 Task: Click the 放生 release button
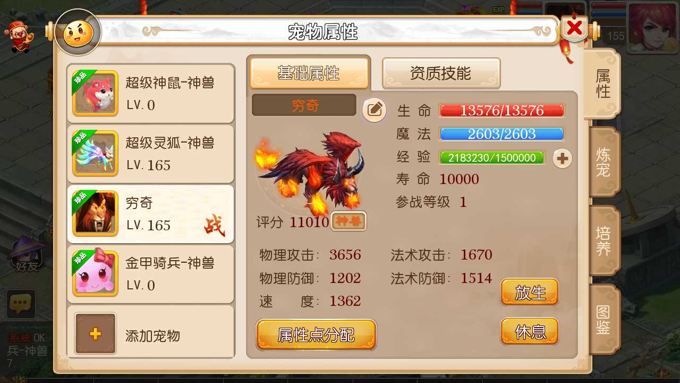(x=530, y=292)
